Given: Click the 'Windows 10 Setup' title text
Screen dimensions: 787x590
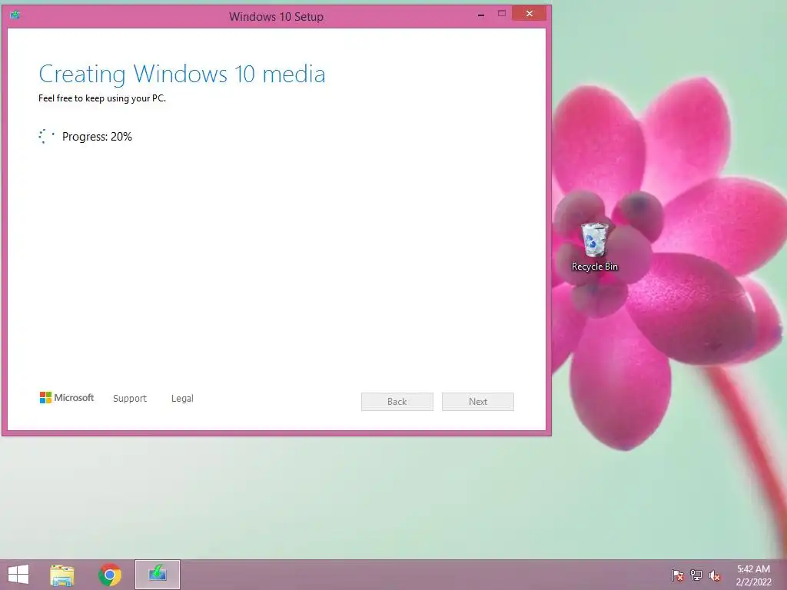Looking at the screenshot, I should [x=277, y=17].
